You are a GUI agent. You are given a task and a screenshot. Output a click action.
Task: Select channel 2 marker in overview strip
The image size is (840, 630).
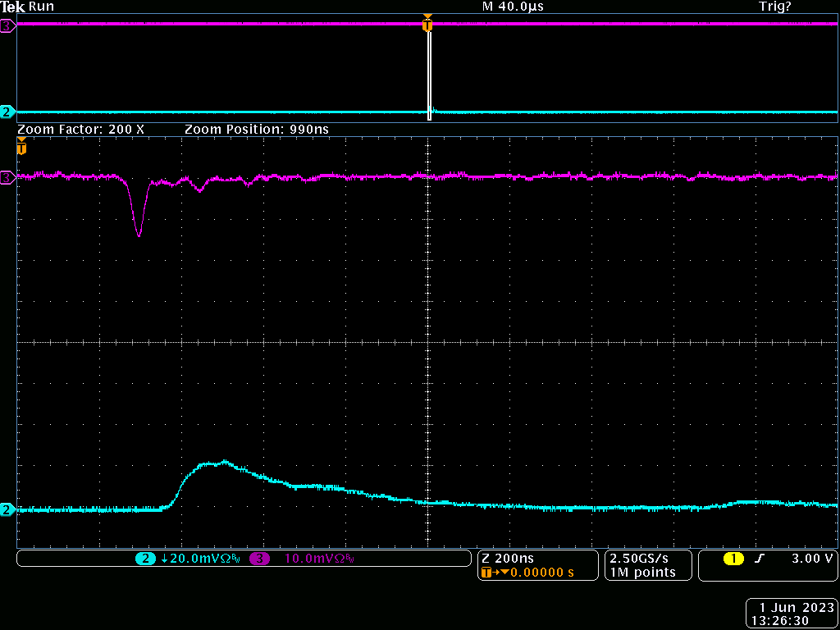coord(8,112)
